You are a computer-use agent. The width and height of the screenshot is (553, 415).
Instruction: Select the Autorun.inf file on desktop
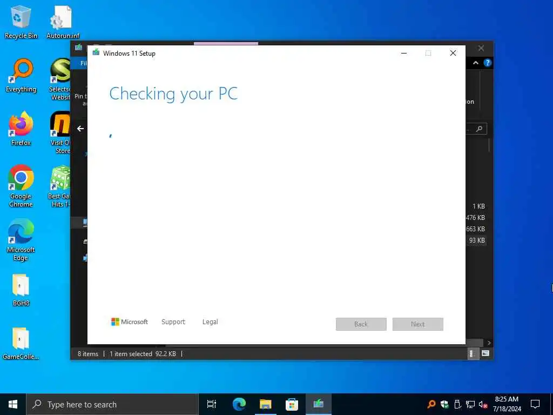63,22
